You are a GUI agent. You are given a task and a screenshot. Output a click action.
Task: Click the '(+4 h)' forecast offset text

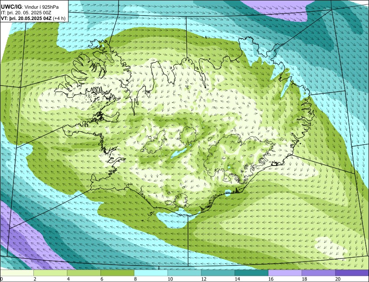tap(59, 18)
